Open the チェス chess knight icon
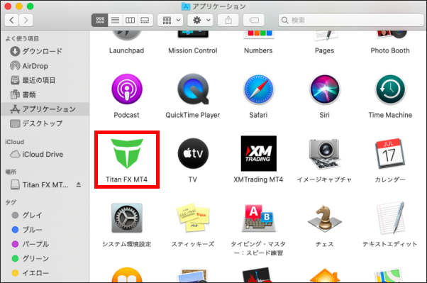This screenshot has width=427, height=283. pyautogui.click(x=325, y=218)
